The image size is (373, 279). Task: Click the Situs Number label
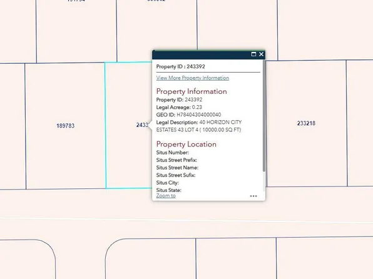click(x=173, y=153)
